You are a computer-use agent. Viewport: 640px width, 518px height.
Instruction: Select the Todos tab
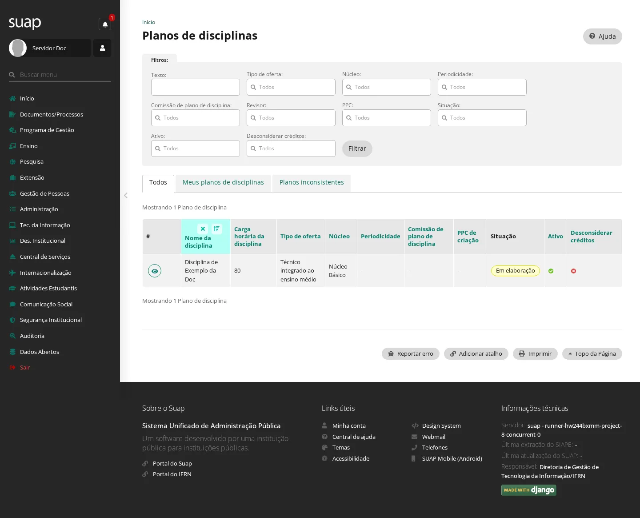click(x=158, y=183)
